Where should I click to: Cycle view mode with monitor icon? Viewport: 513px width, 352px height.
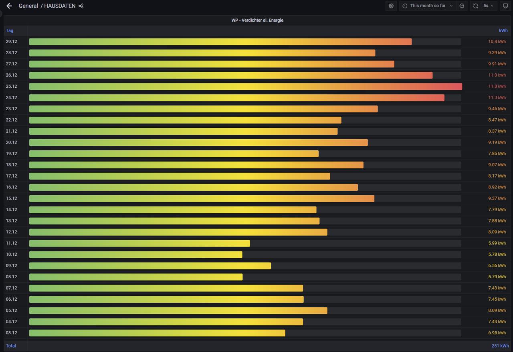505,6
